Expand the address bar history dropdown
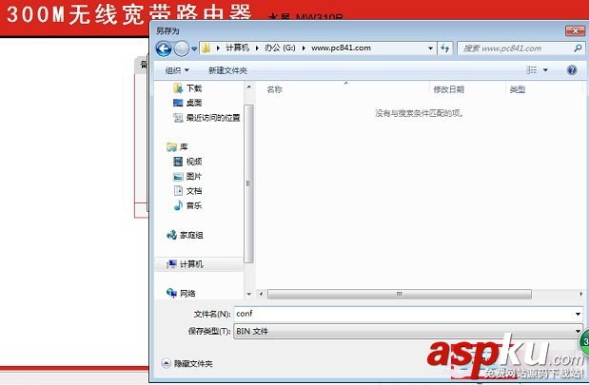This screenshot has width=589, height=385. pos(430,48)
